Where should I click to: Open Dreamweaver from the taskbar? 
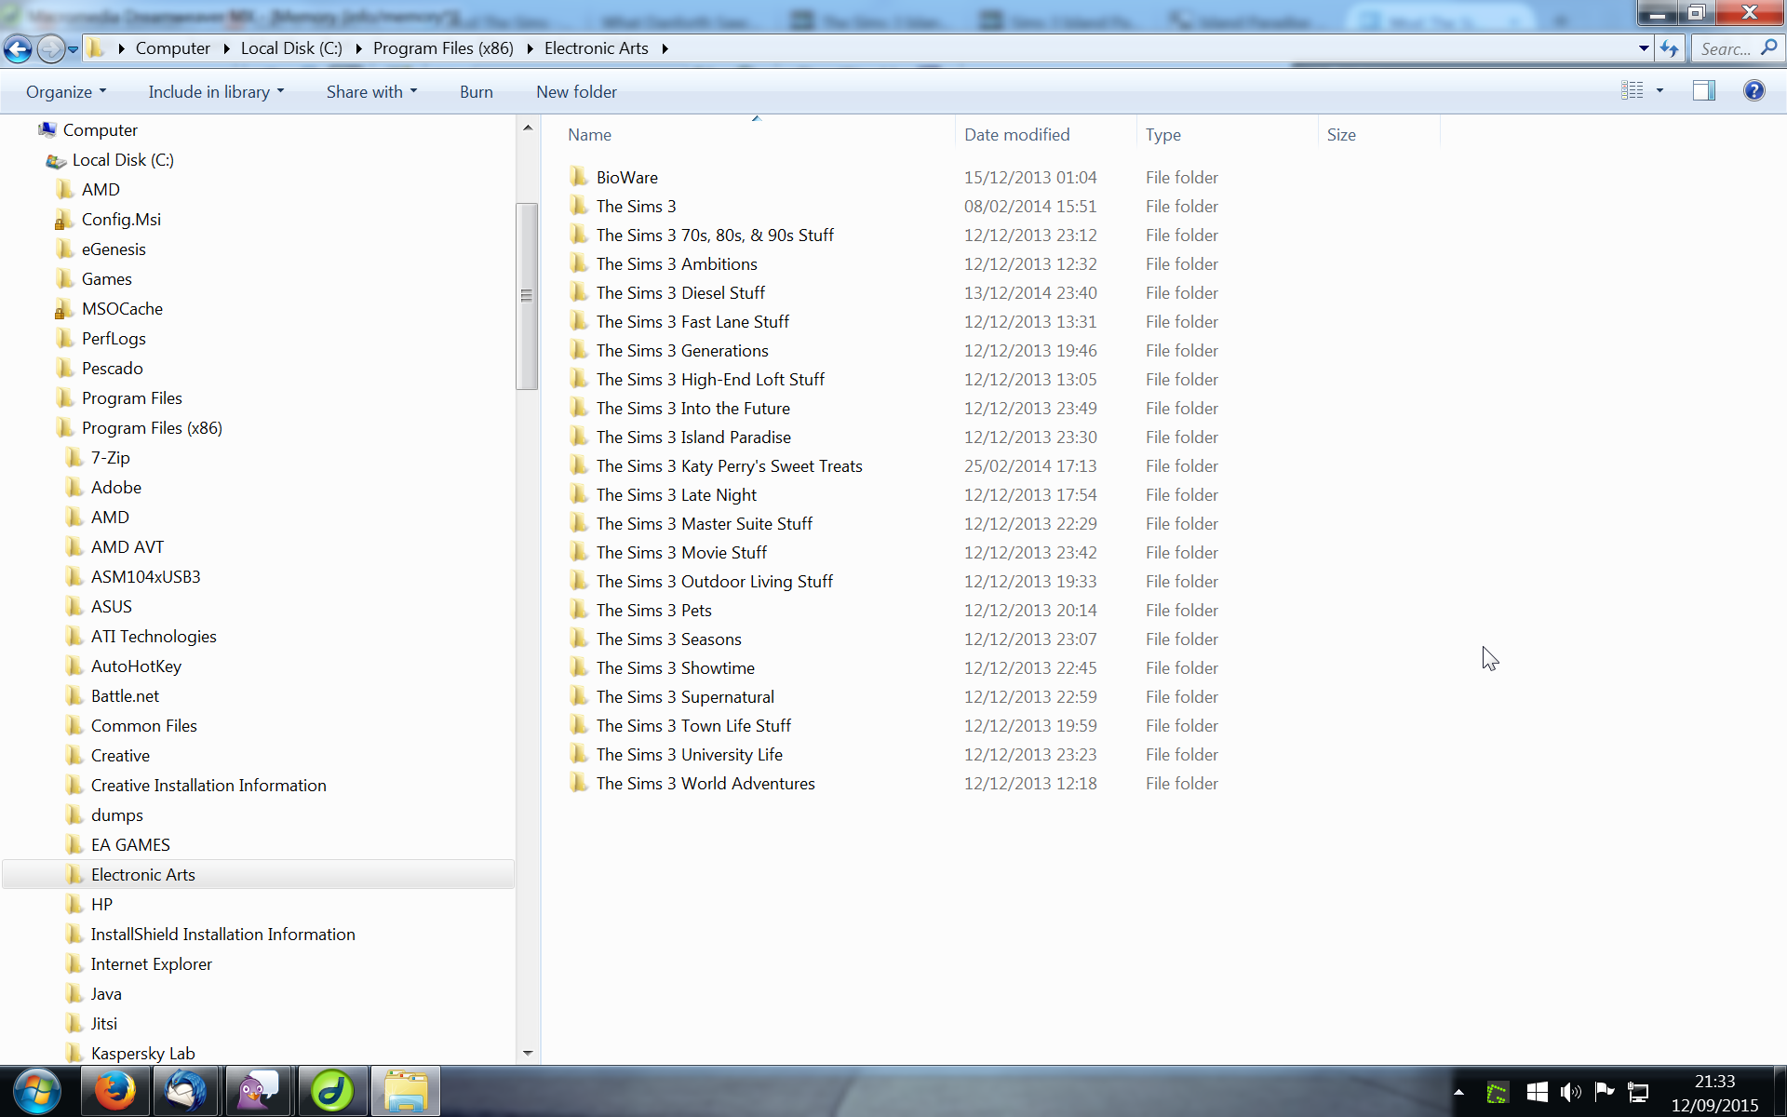332,1091
